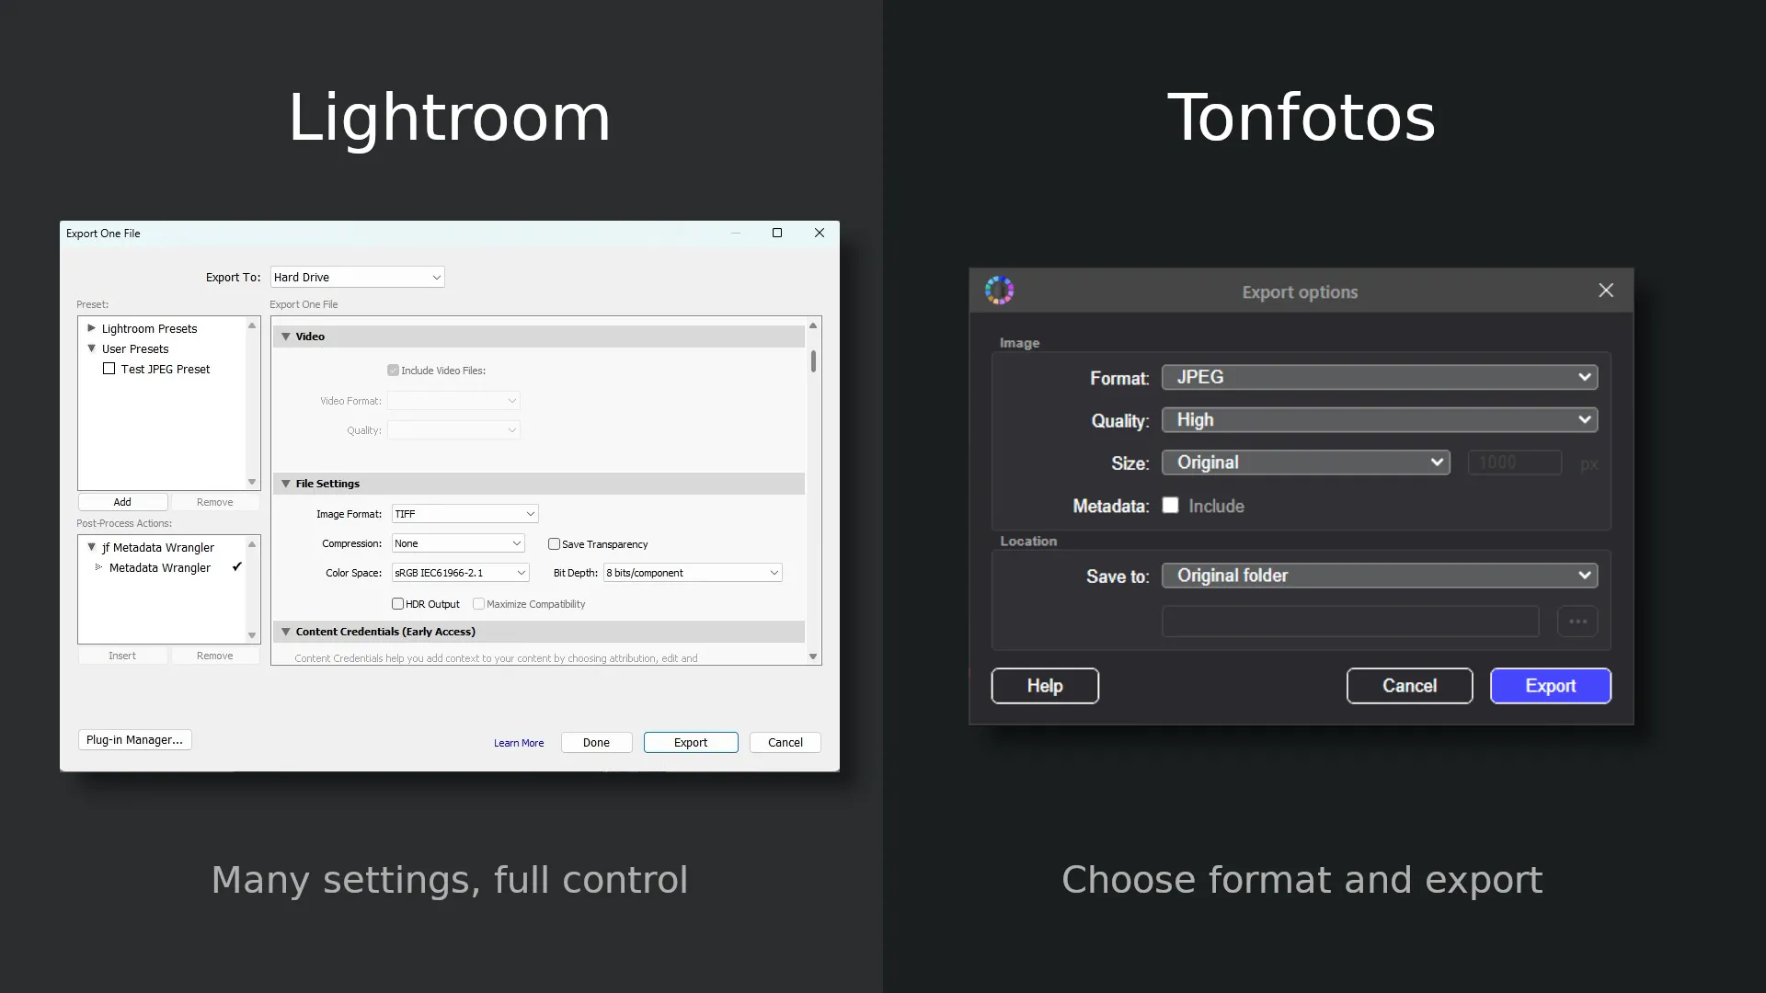The height and width of the screenshot is (993, 1766).
Task: Open Tonfotos Quality High dropdown
Action: 1380,420
